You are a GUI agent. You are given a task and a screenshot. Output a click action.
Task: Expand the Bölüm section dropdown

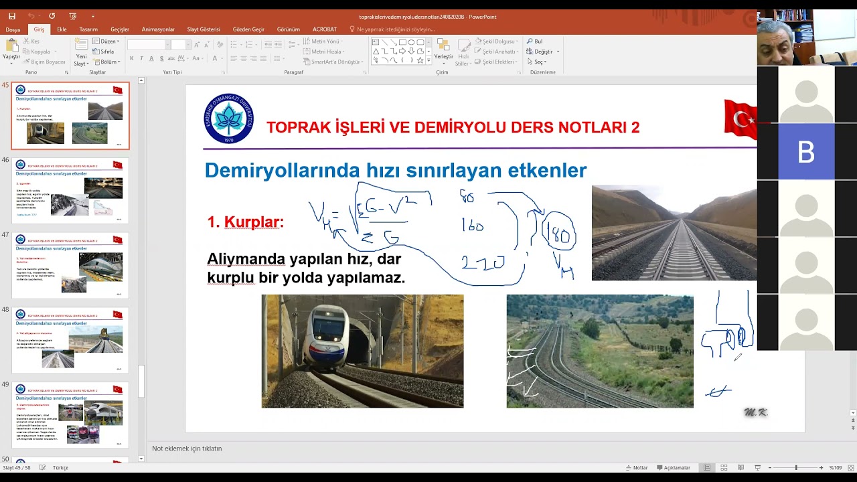coord(106,62)
